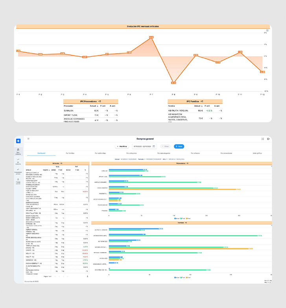The height and width of the screenshot is (308, 286).
Task: Open the hamburger menu beside Compras general
Action: (x=28, y=139)
